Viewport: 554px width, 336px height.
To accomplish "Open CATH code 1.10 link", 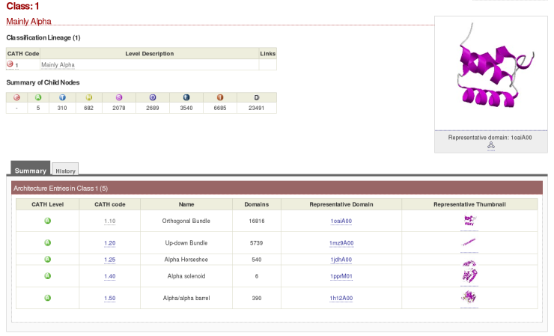I will pyautogui.click(x=109, y=222).
